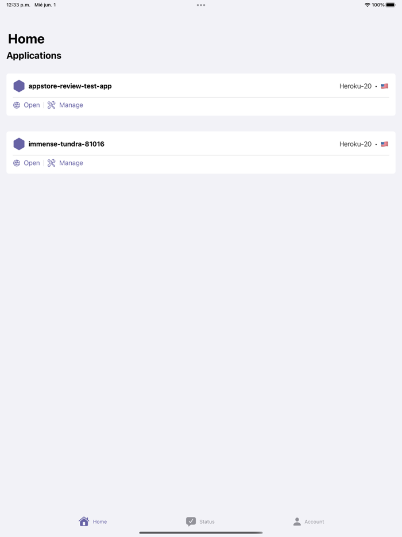Open the Account tab
Image resolution: width=402 pixels, height=537 pixels.
point(308,521)
